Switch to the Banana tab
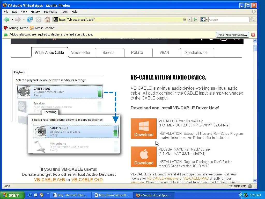This screenshot has width=265, height=199. tap(110, 53)
